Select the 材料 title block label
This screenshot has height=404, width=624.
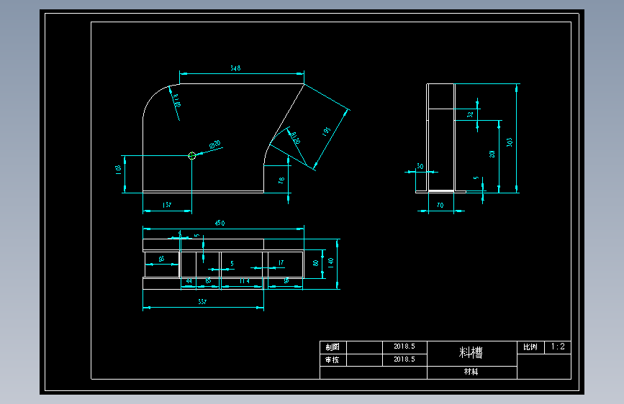click(x=471, y=372)
